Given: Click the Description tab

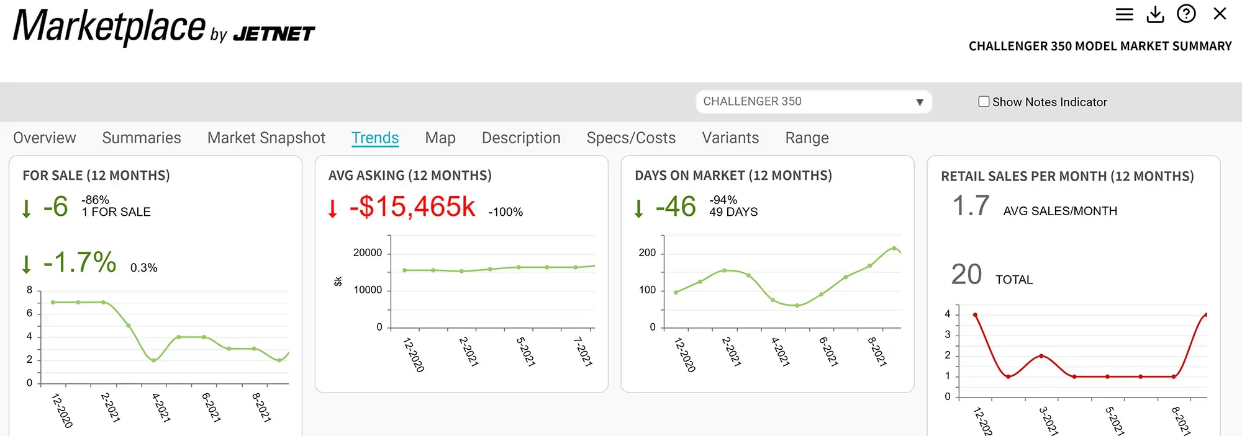Looking at the screenshot, I should click(521, 138).
